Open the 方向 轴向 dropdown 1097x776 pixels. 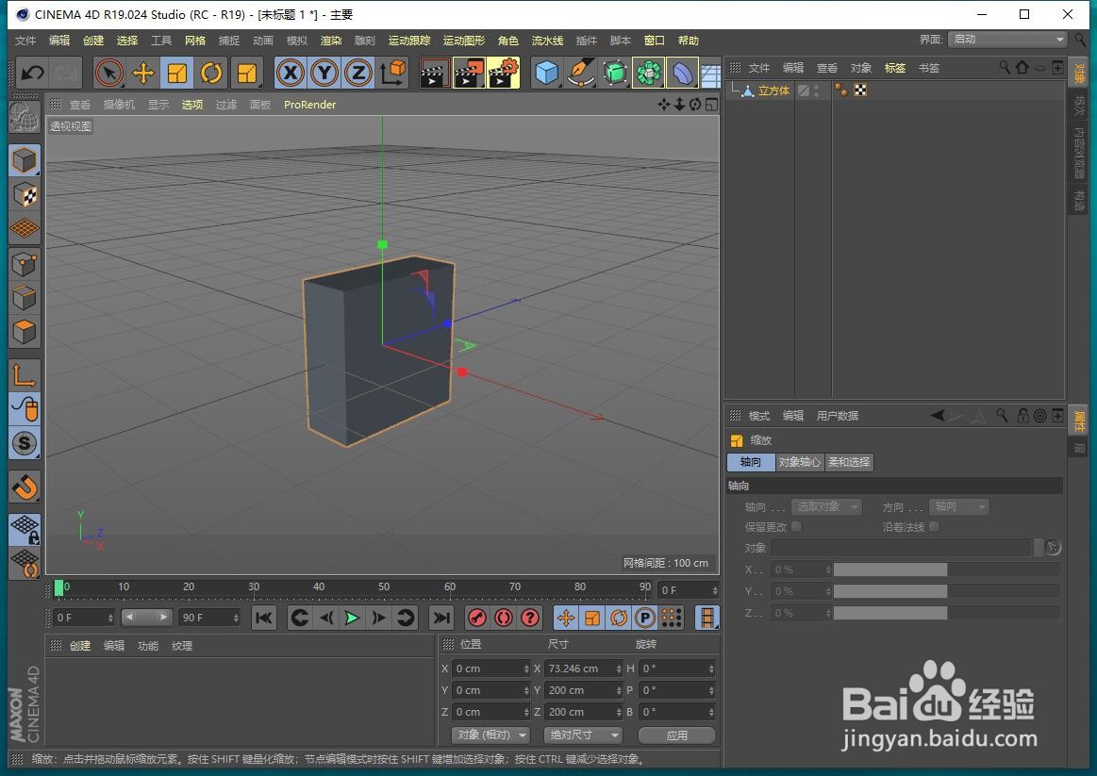pyautogui.click(x=958, y=506)
